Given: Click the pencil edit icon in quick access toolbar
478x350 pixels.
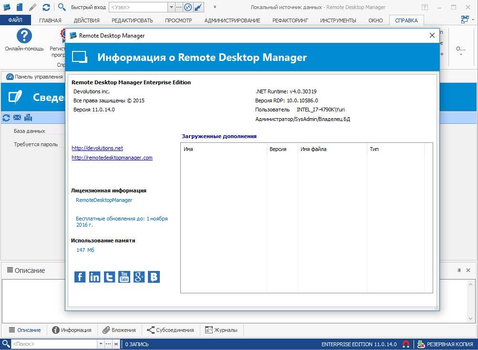Looking at the screenshot, I should pos(33,7).
